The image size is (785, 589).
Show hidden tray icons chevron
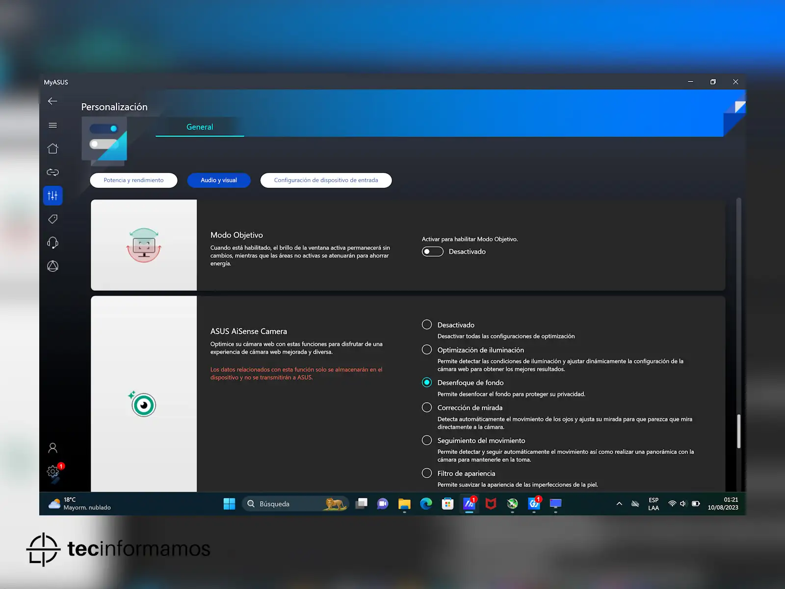tap(619, 504)
